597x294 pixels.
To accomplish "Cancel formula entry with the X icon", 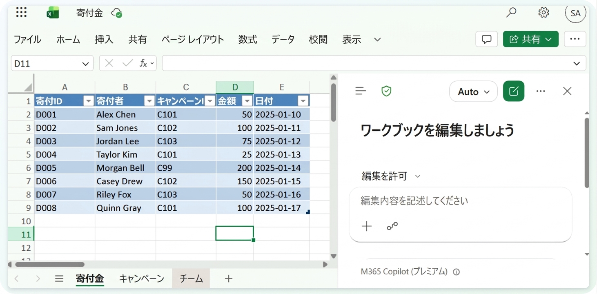I will (x=109, y=63).
